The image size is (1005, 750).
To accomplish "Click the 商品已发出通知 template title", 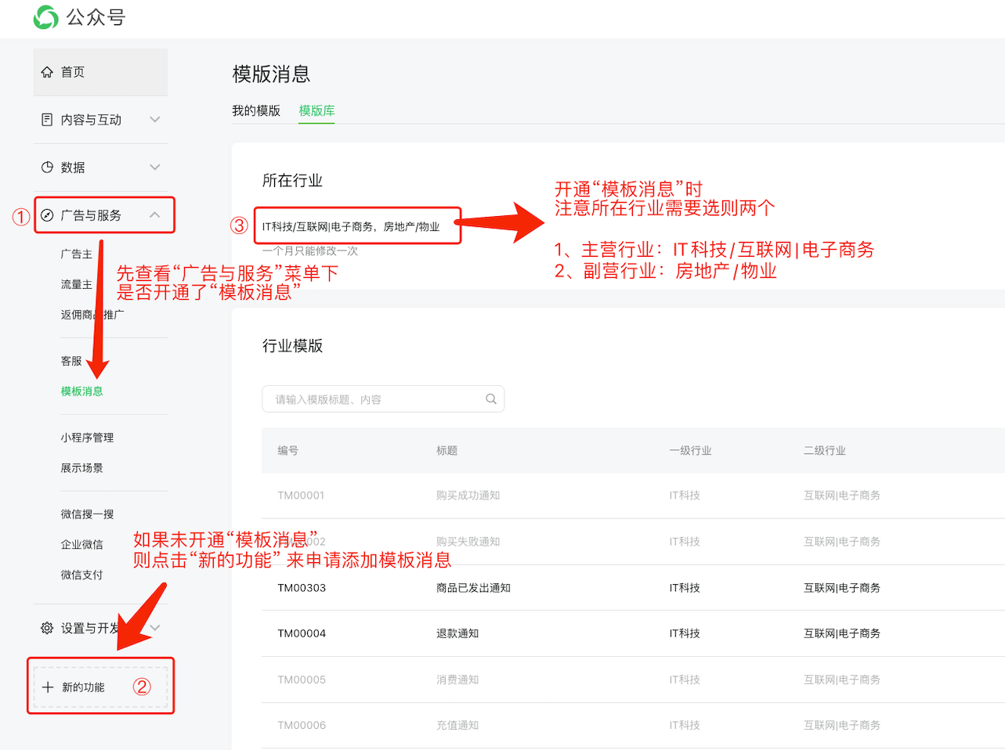I will pos(474,588).
